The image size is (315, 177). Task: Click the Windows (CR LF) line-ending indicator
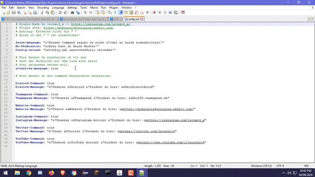(261, 166)
